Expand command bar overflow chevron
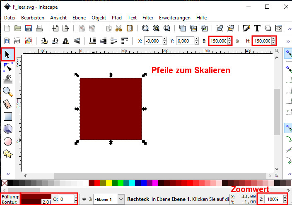The height and width of the screenshot is (205, 292). [290, 29]
